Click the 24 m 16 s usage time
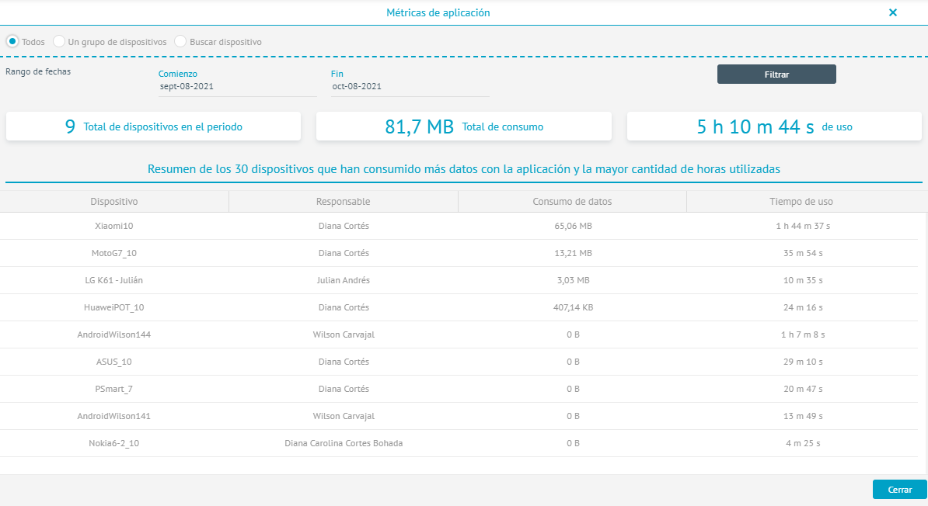 point(803,307)
